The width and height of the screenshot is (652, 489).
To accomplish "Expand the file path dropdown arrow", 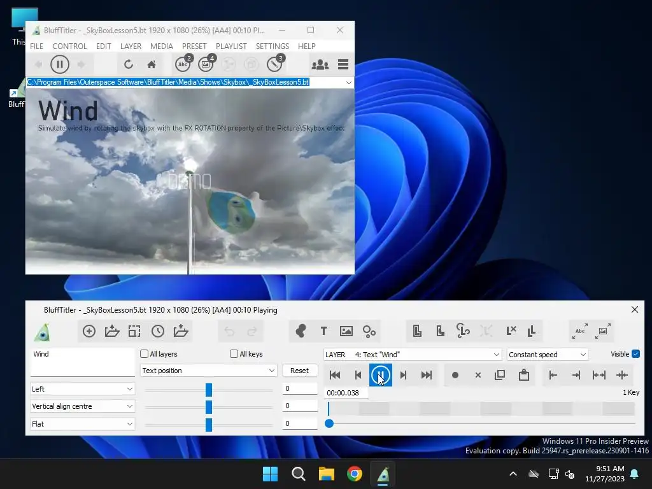I will 348,82.
